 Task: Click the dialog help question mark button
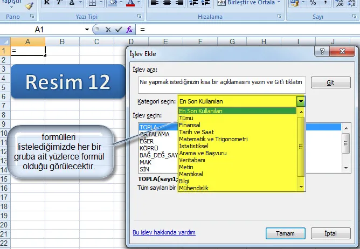[x=322, y=53]
